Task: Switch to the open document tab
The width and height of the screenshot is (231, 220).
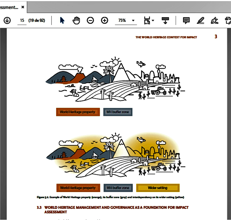Action: pyautogui.click(x=9, y=7)
